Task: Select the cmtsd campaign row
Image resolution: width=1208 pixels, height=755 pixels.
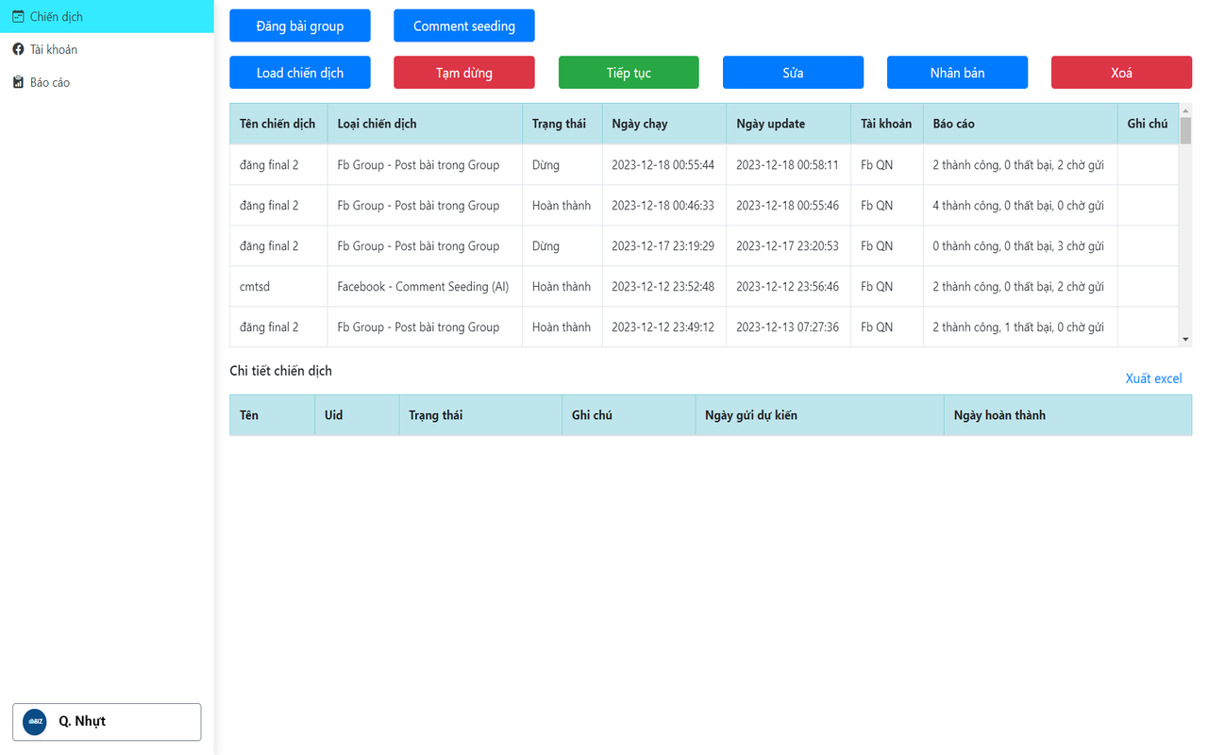Action: click(704, 286)
